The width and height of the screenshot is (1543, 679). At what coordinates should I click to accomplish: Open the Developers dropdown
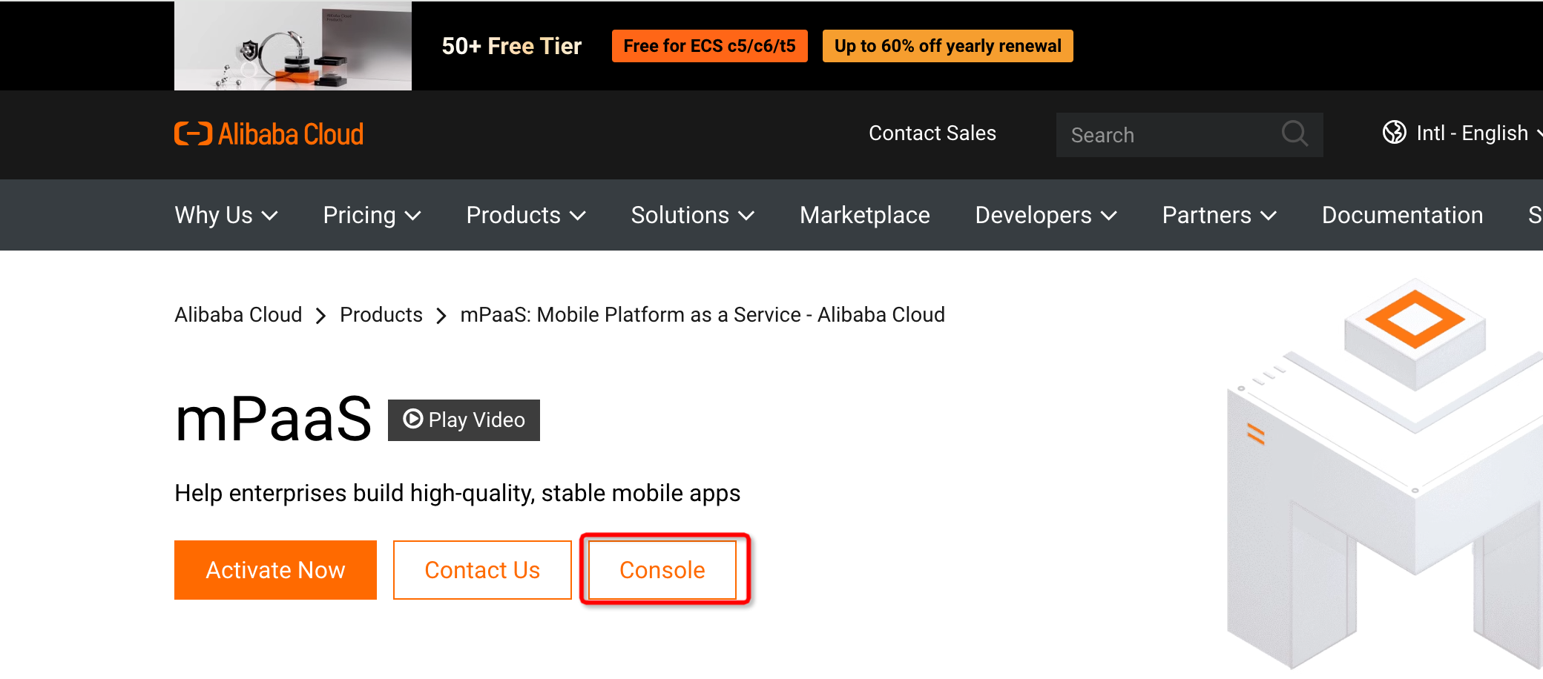point(1045,216)
